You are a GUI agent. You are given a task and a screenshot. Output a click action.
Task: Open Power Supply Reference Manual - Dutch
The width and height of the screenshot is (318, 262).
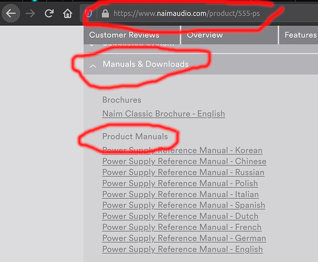(x=180, y=216)
